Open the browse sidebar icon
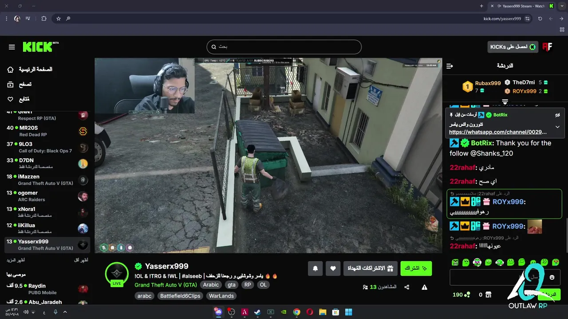Viewport: 568px width, 319px height. point(10,84)
